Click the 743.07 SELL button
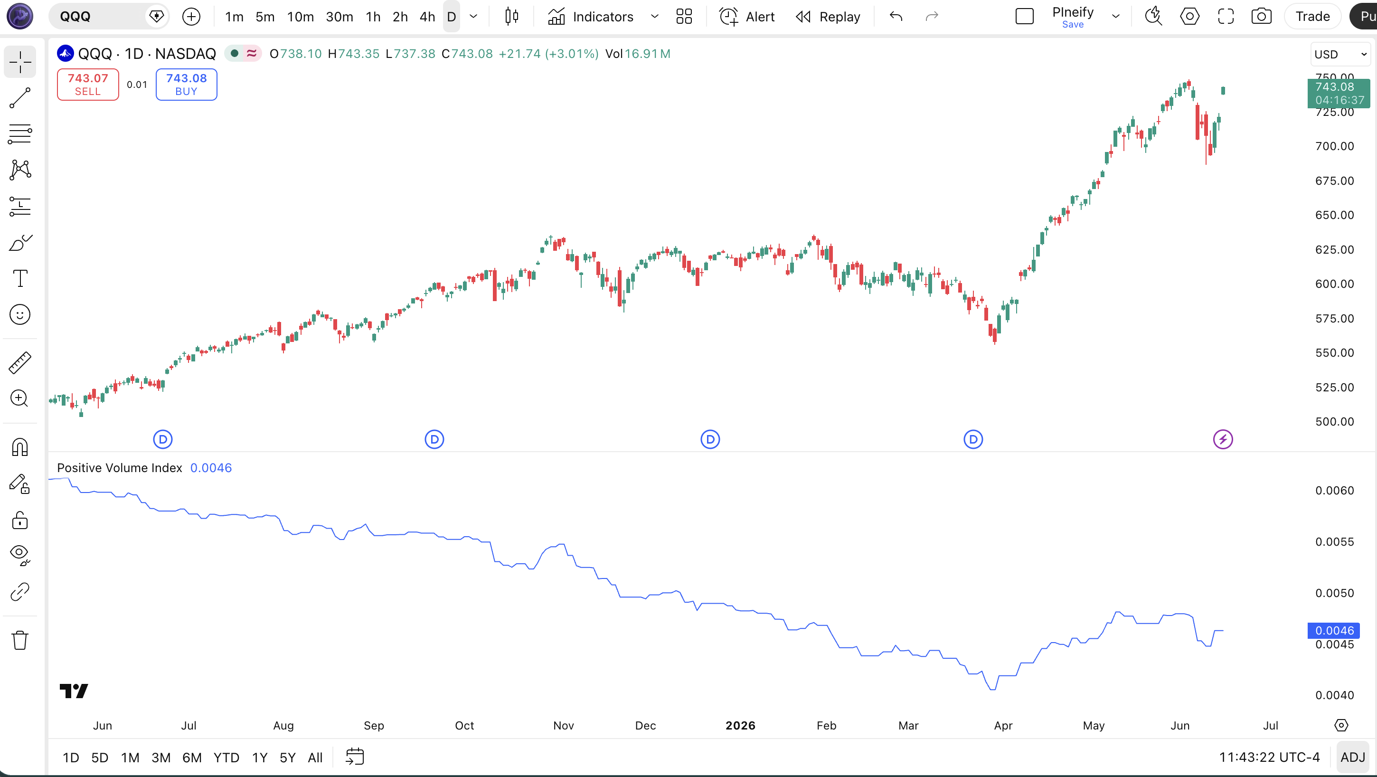 tap(88, 84)
